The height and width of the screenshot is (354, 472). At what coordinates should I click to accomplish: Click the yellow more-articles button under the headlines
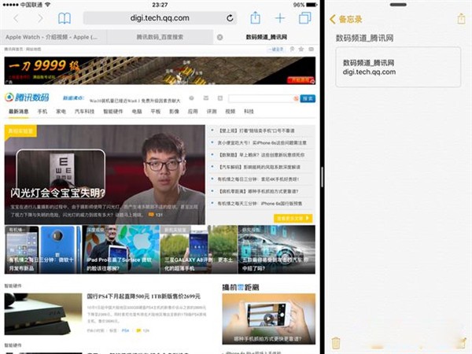coord(293,218)
